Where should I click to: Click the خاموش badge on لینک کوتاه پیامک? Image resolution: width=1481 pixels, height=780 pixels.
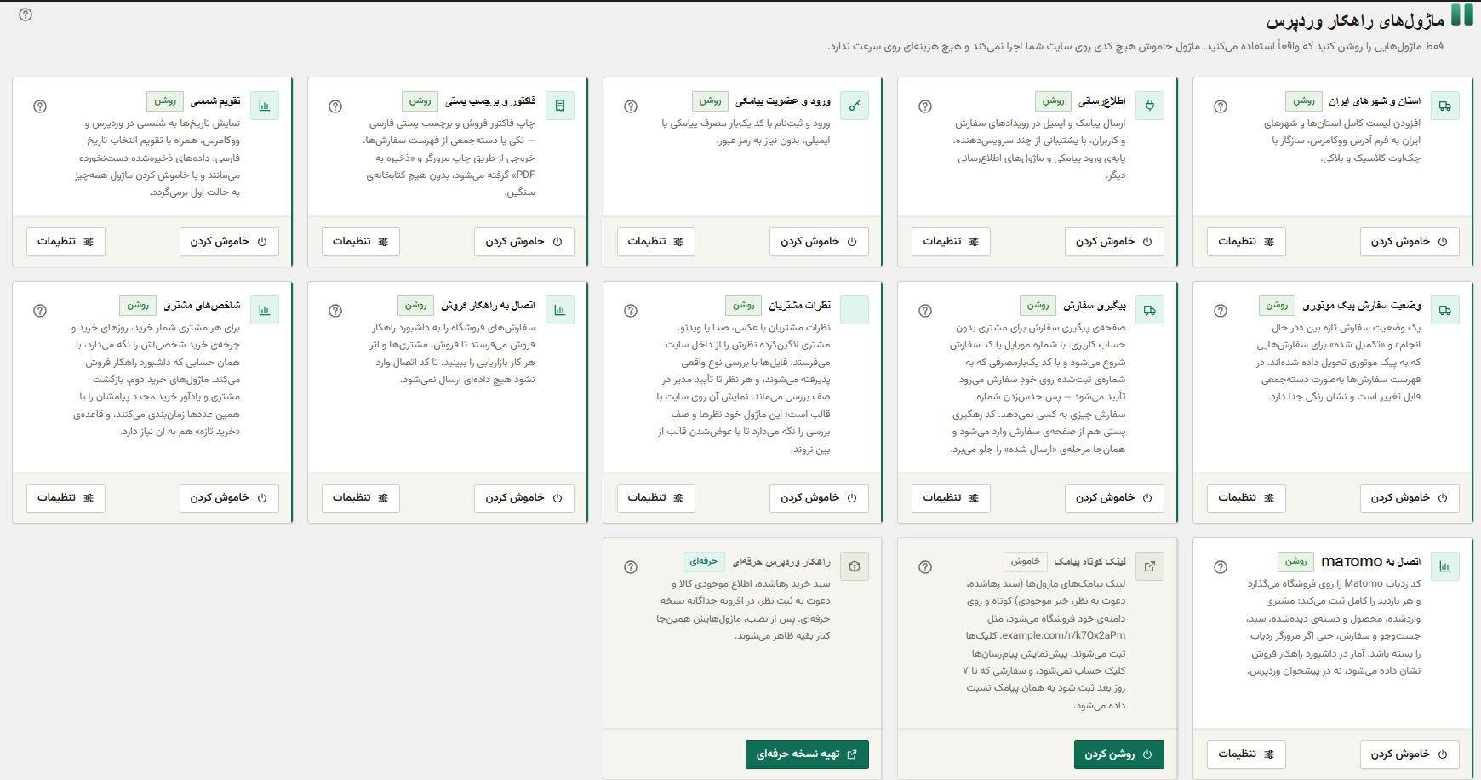point(1026,561)
